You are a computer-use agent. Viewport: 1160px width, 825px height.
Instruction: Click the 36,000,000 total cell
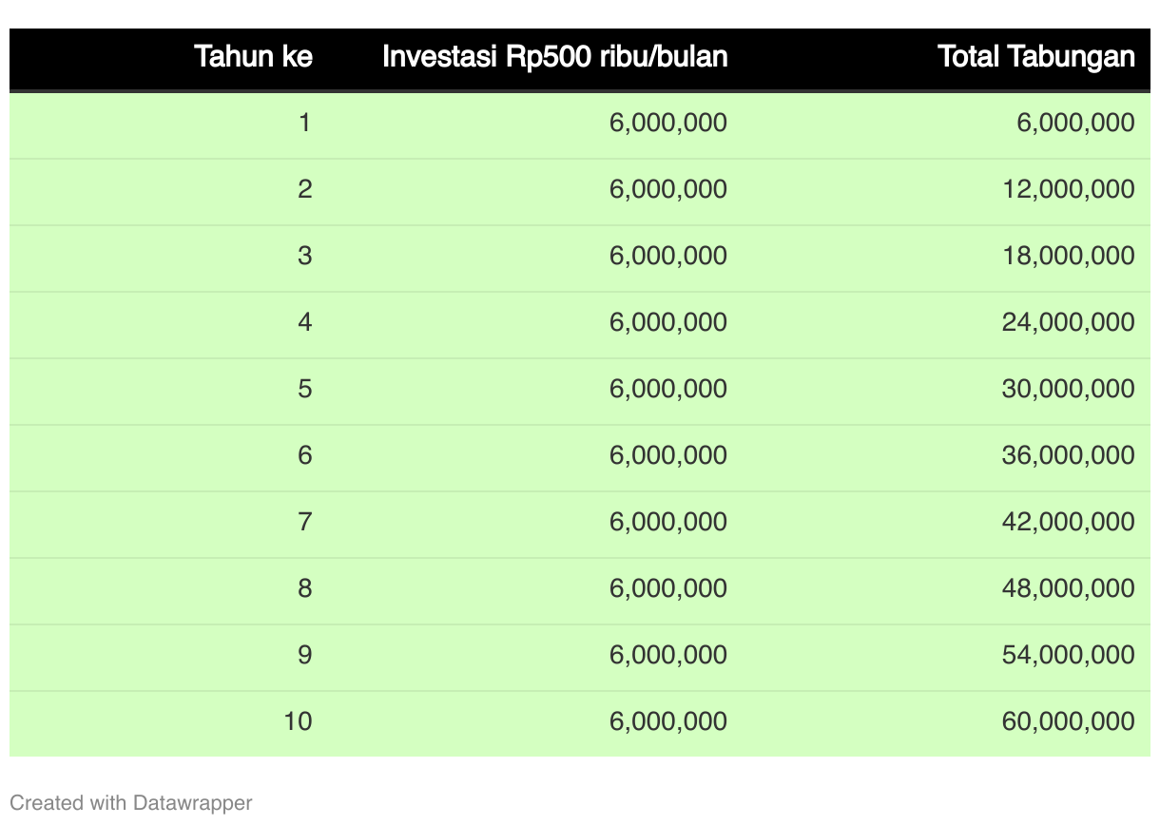pyautogui.click(x=1068, y=455)
